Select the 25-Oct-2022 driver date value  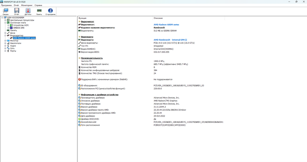(x=159, y=116)
